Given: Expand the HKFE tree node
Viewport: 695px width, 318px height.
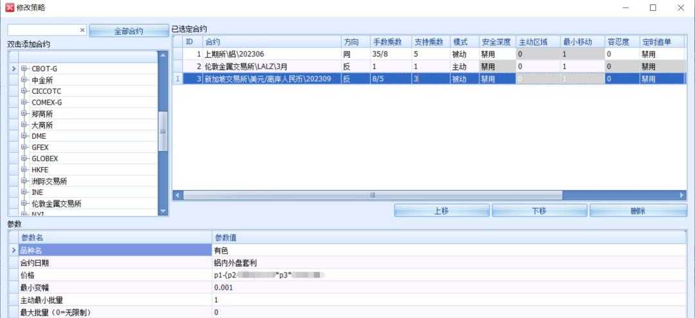Looking at the screenshot, I should pyautogui.click(x=24, y=170).
